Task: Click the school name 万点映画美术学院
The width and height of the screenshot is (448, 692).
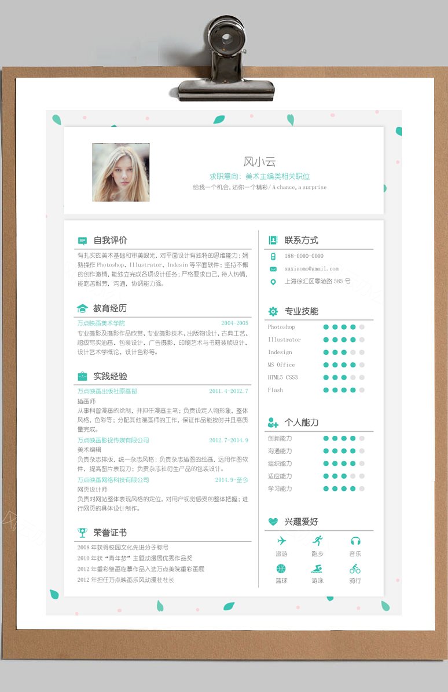Action: coord(101,323)
